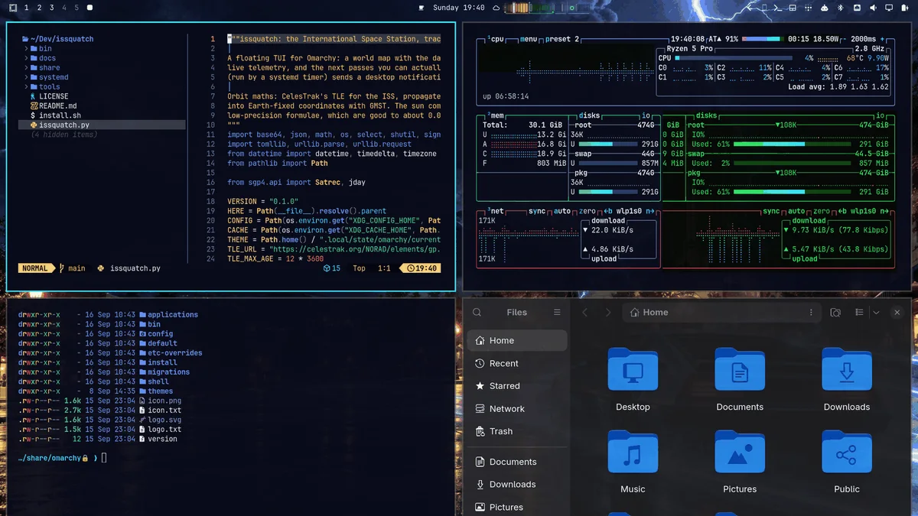
Task: Expand the docs folder in Neovim tree
Action: coord(42,58)
